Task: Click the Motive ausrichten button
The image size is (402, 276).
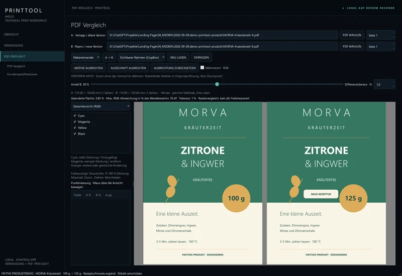Action: [88, 68]
